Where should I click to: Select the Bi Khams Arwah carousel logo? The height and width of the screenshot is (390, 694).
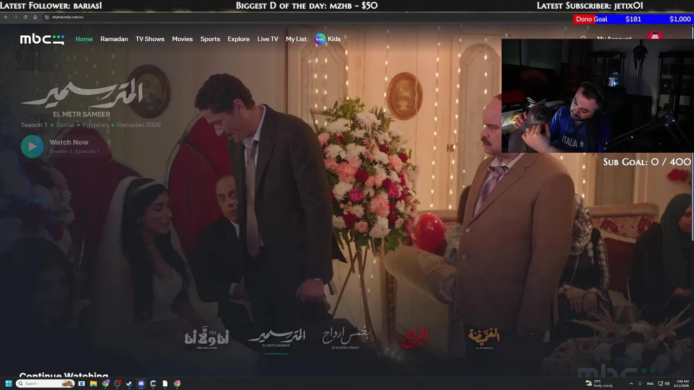pyautogui.click(x=345, y=338)
